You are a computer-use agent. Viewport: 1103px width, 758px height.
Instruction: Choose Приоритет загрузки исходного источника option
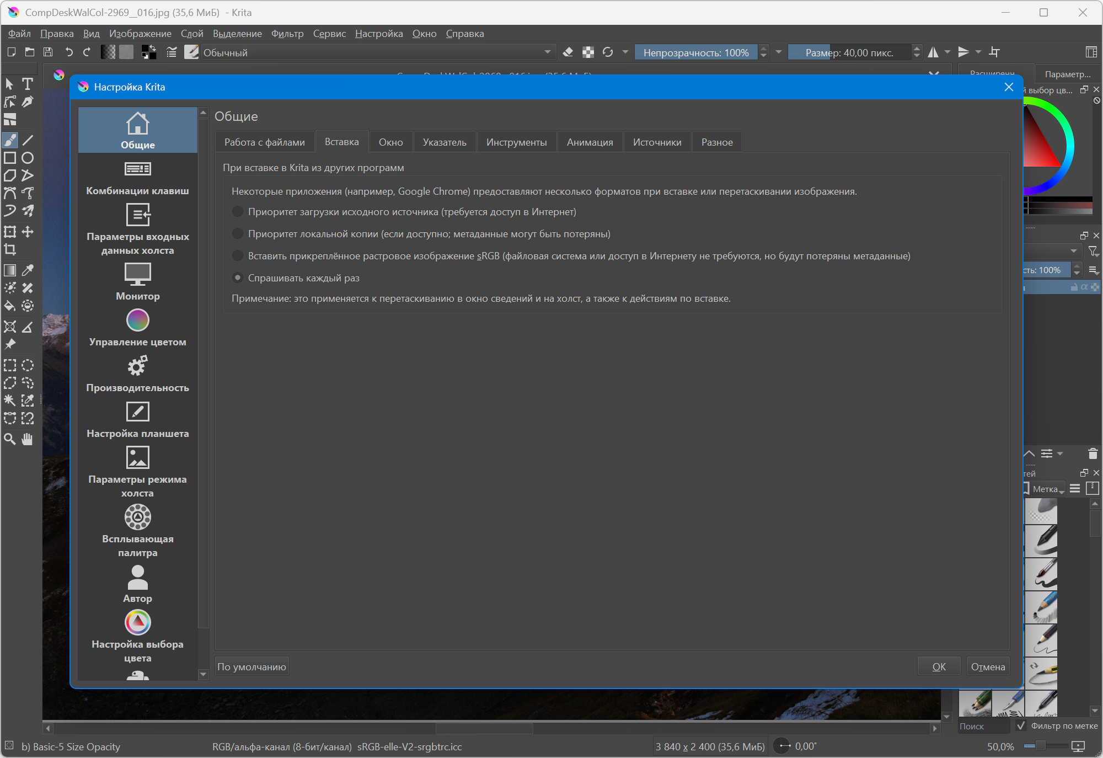404,212
